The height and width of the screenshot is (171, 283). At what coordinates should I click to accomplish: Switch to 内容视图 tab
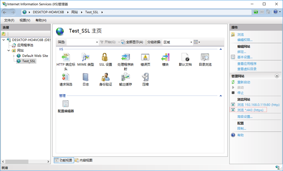coord(84,160)
